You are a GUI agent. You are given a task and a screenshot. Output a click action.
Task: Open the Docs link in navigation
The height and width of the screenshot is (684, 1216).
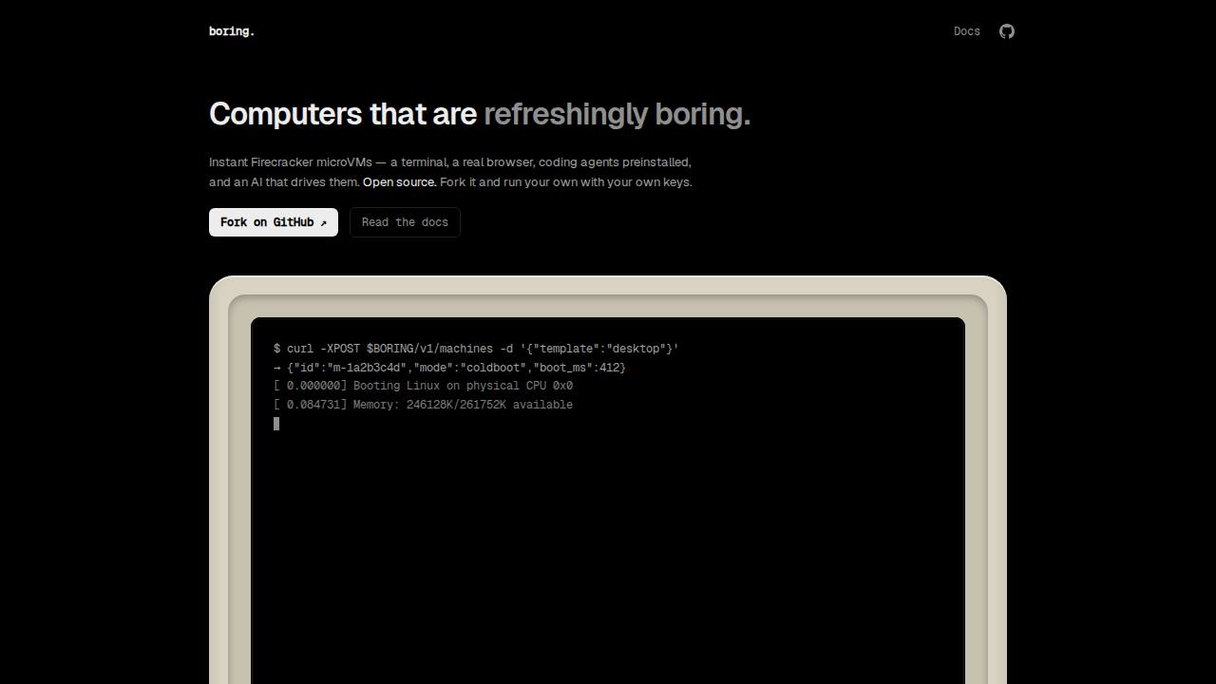tap(966, 31)
